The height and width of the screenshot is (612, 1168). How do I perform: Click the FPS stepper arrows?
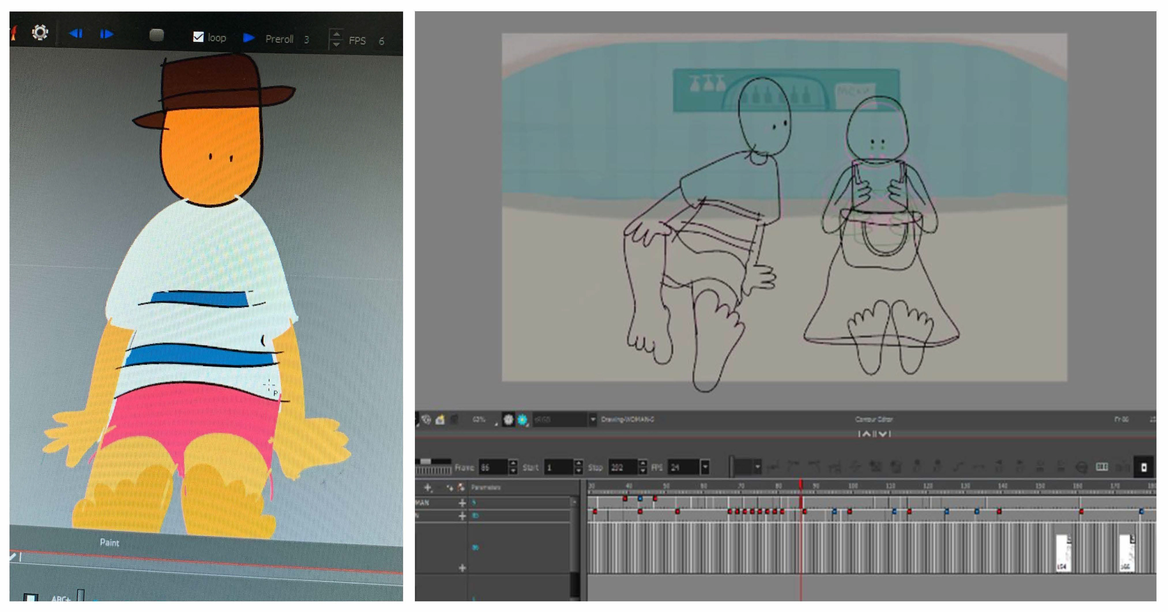click(x=336, y=40)
